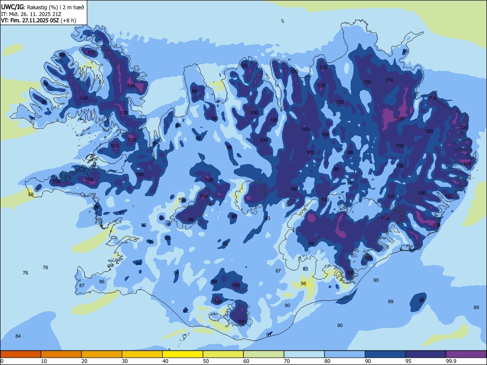Screen dimensions: 487x365
Task: Click the legend tick label '80'
Action: coord(327,361)
